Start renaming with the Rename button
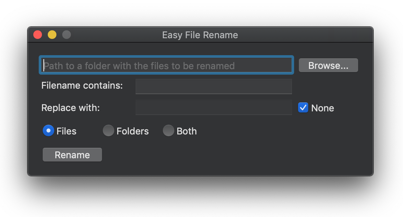403x217 pixels. [72, 155]
